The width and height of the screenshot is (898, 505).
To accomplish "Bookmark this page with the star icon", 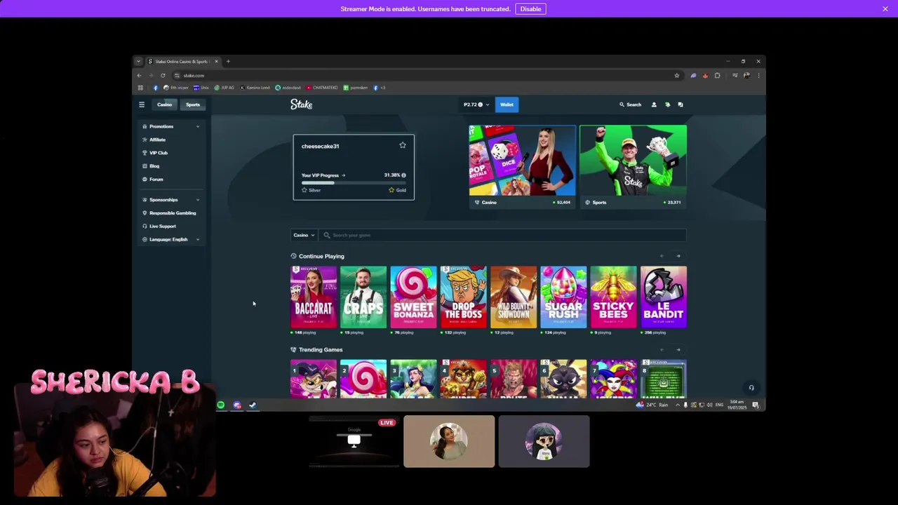I will (x=677, y=75).
